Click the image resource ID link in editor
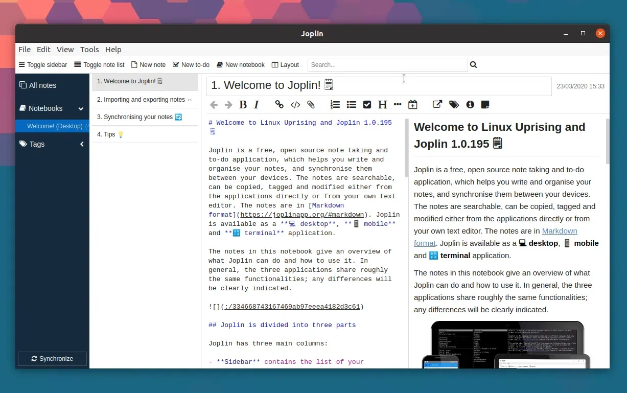 click(x=292, y=307)
